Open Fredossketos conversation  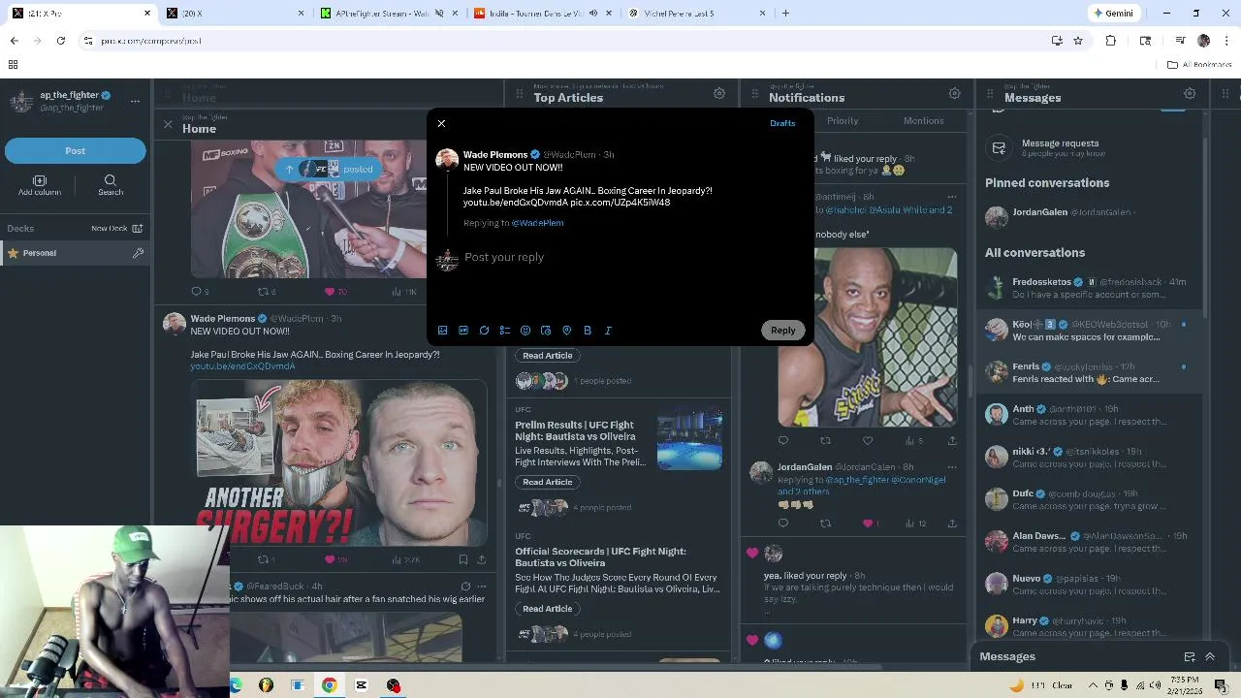(x=1091, y=288)
